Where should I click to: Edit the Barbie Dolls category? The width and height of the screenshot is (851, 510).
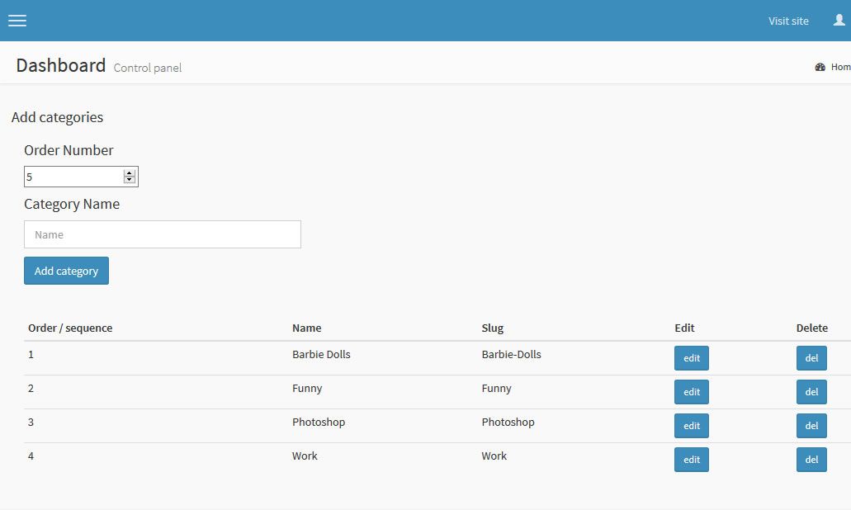coord(691,358)
